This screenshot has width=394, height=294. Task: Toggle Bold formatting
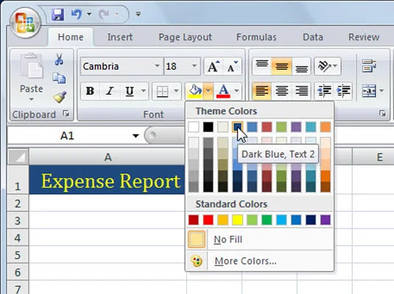pos(90,91)
